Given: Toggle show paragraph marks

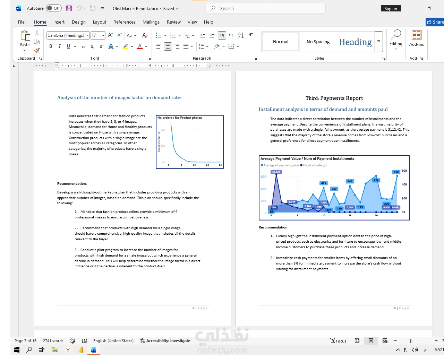Looking at the screenshot, I should pyautogui.click(x=251, y=35).
